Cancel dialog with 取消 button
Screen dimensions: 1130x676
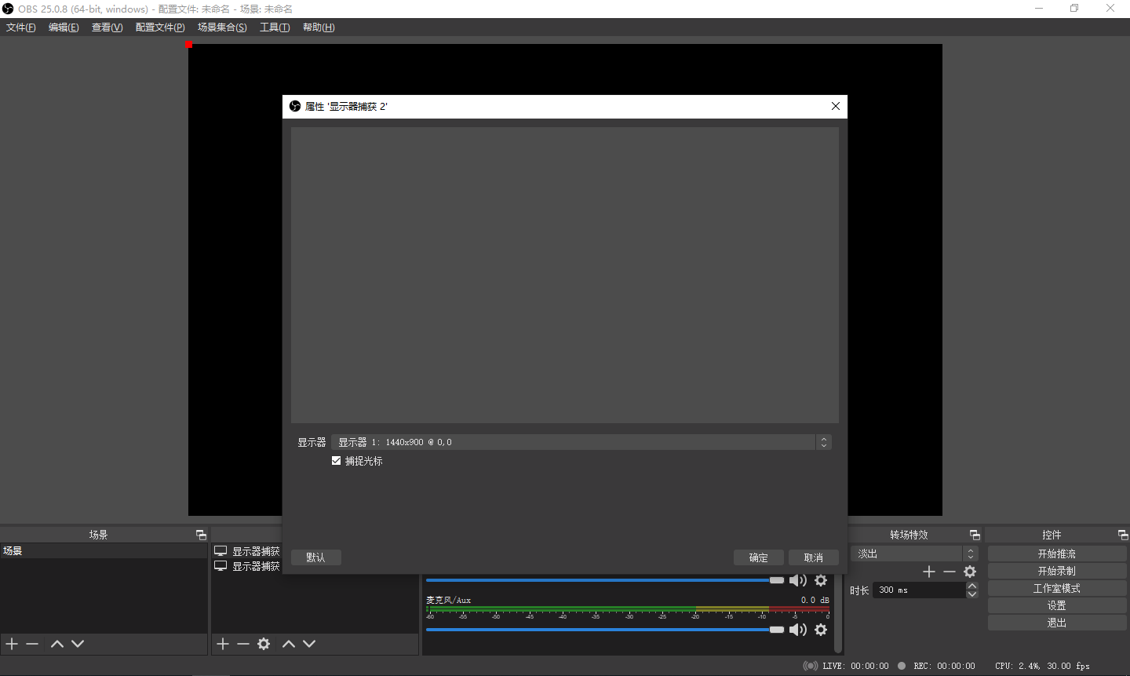tap(814, 557)
